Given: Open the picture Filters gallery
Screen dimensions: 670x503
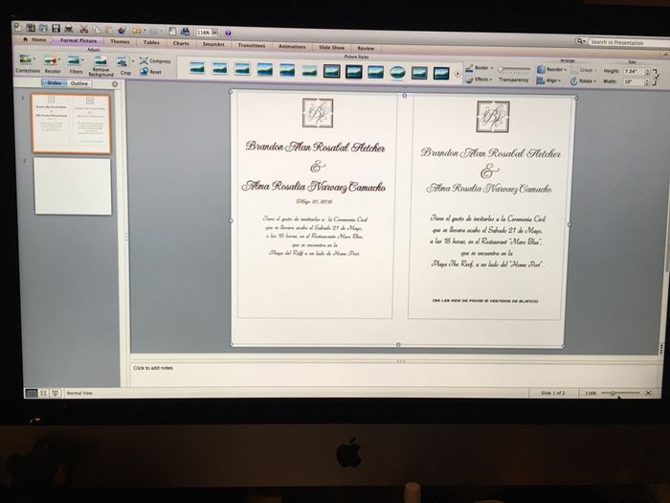Looking at the screenshot, I should [x=76, y=64].
